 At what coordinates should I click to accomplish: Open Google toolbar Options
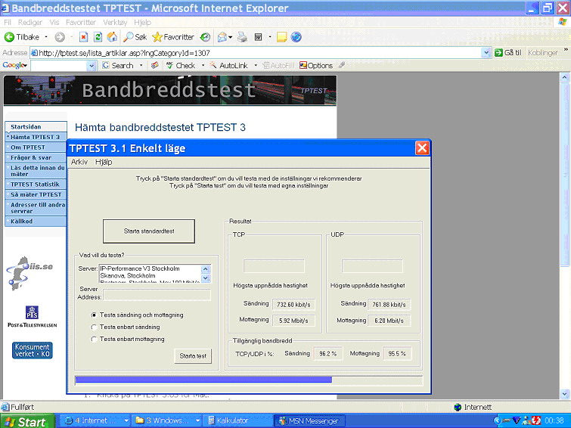click(316, 66)
